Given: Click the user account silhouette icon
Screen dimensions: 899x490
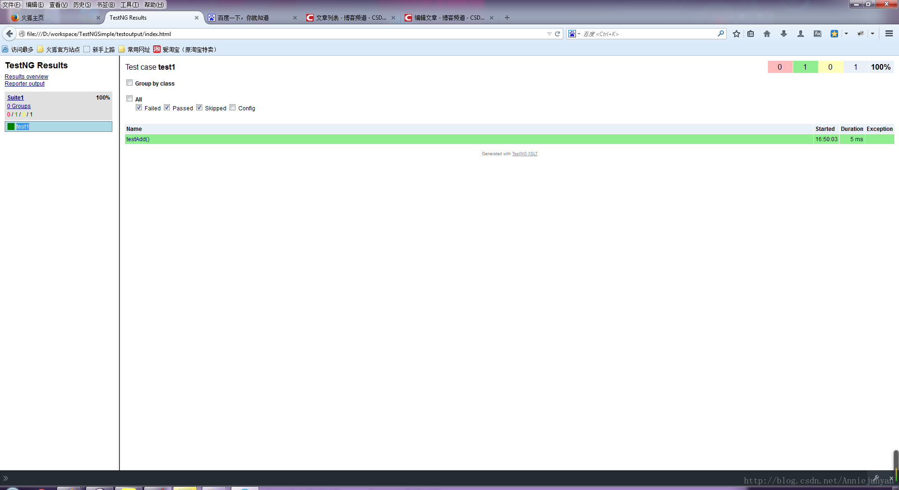Looking at the screenshot, I should [x=801, y=34].
